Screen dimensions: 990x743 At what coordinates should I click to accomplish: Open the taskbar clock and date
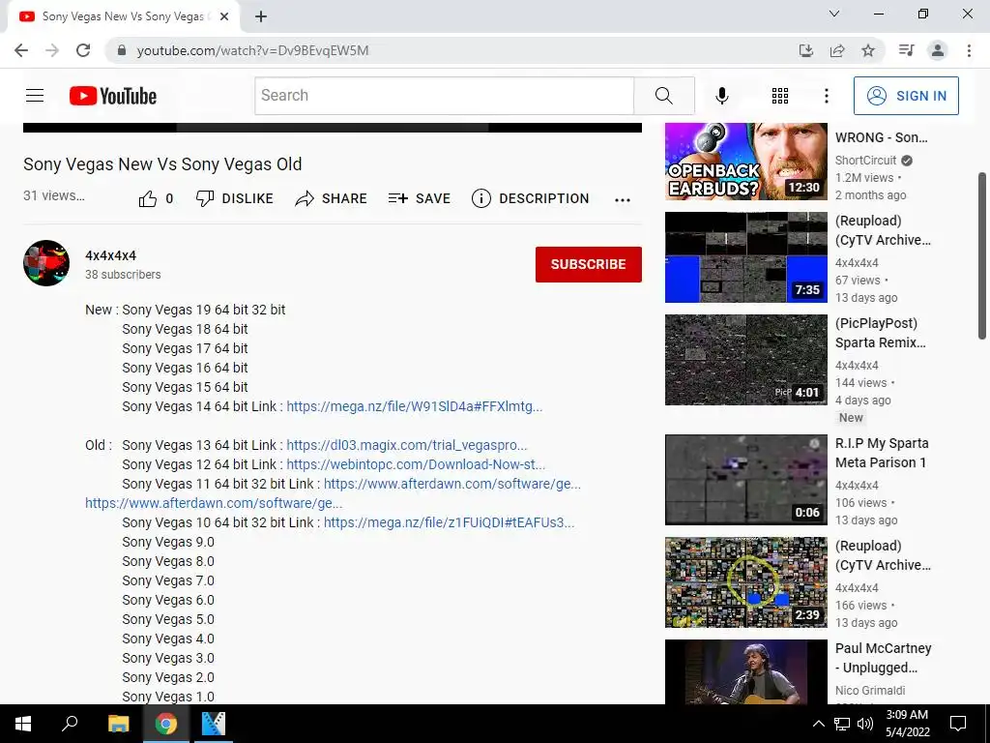tap(907, 724)
